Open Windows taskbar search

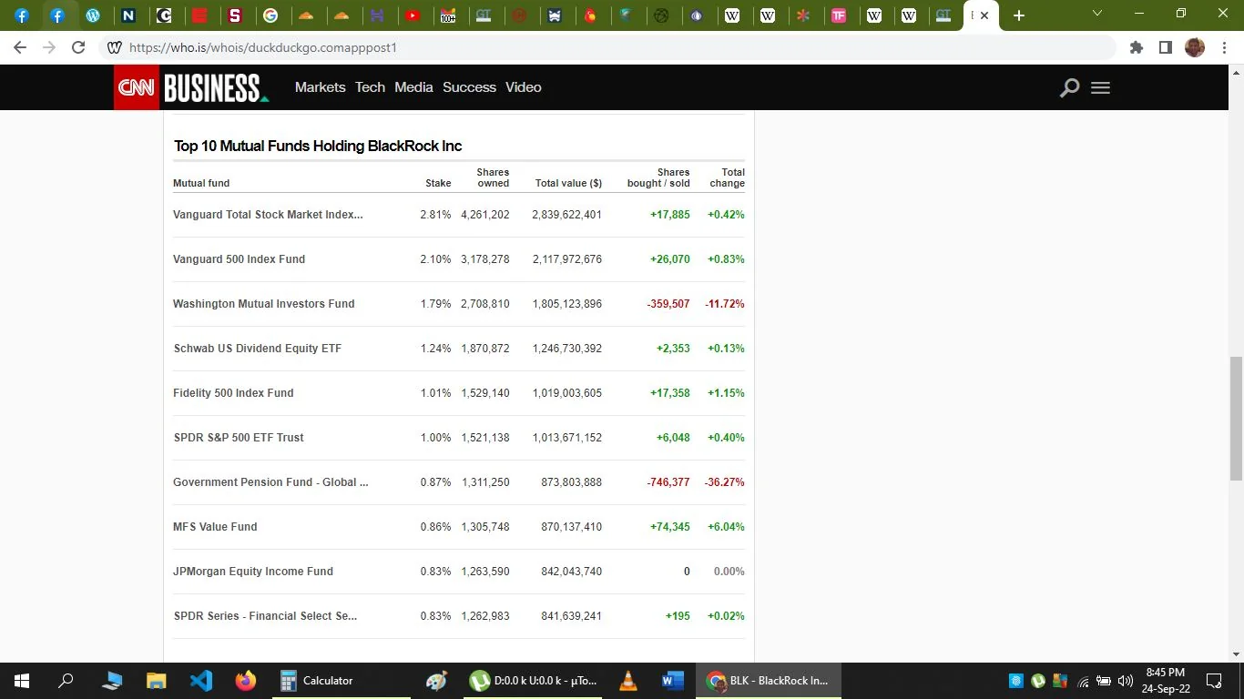(66, 681)
